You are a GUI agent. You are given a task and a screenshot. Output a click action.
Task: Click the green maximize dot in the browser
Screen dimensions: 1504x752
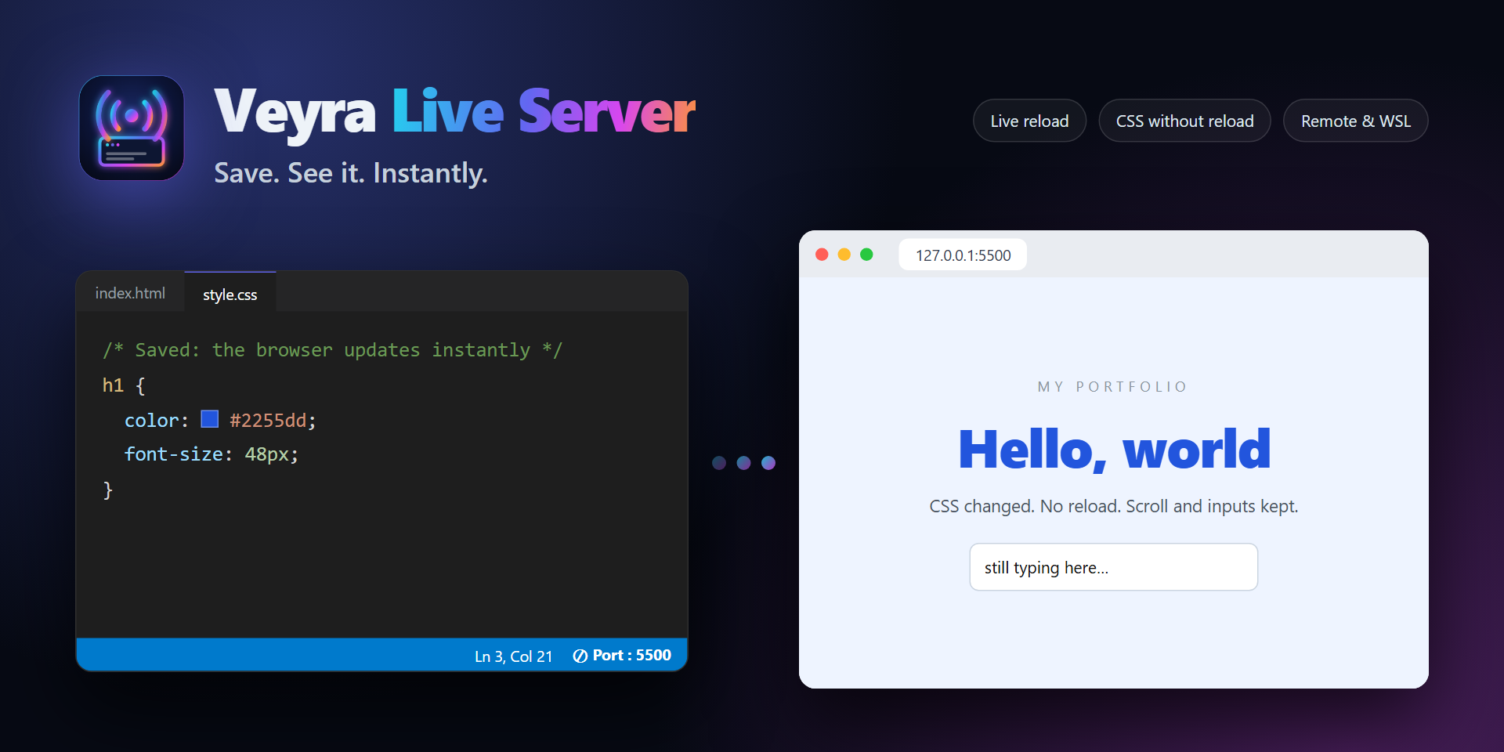pyautogui.click(x=866, y=255)
